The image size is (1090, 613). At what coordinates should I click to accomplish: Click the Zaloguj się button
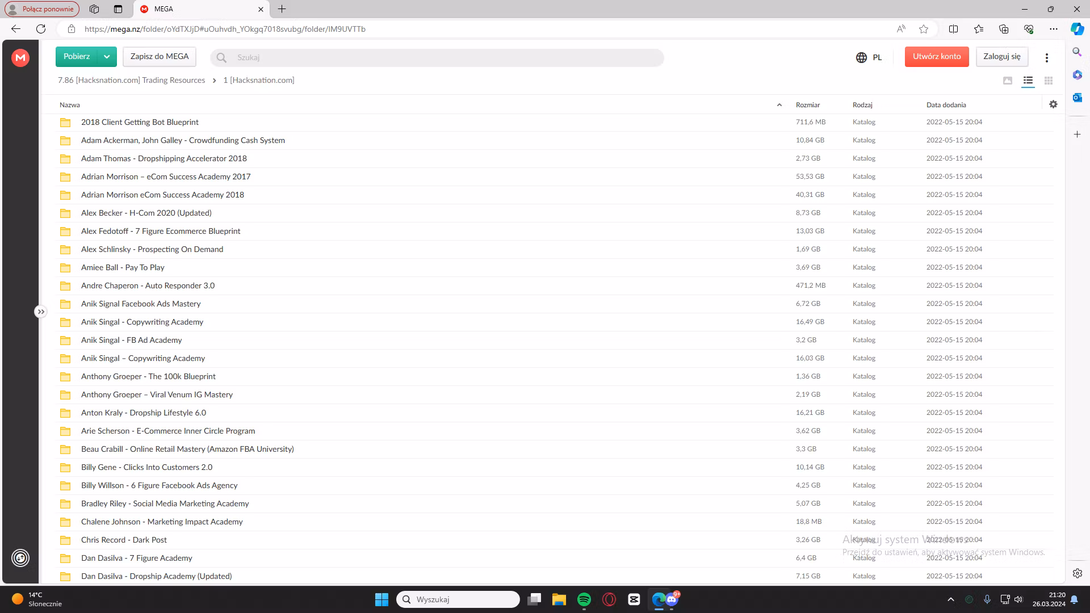[1002, 57]
